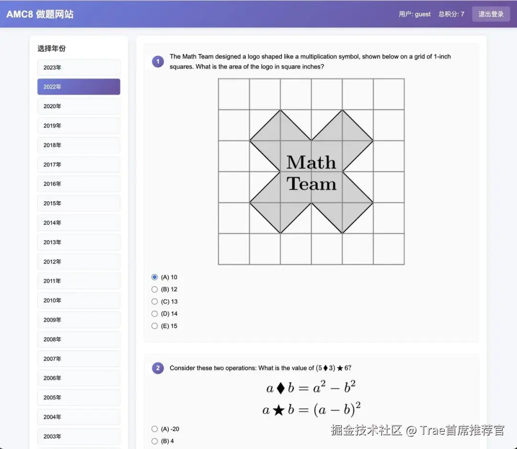Go to the 2013年 problems
This screenshot has width=517, height=449.
click(x=79, y=242)
